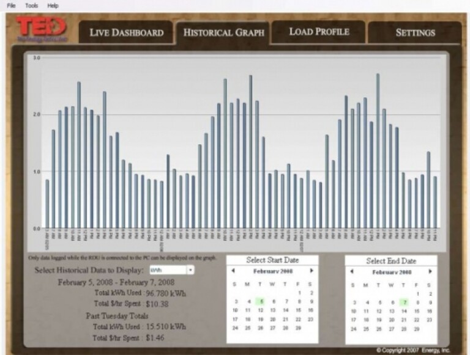
Task: Open the Load Profile tab
Action: point(318,31)
